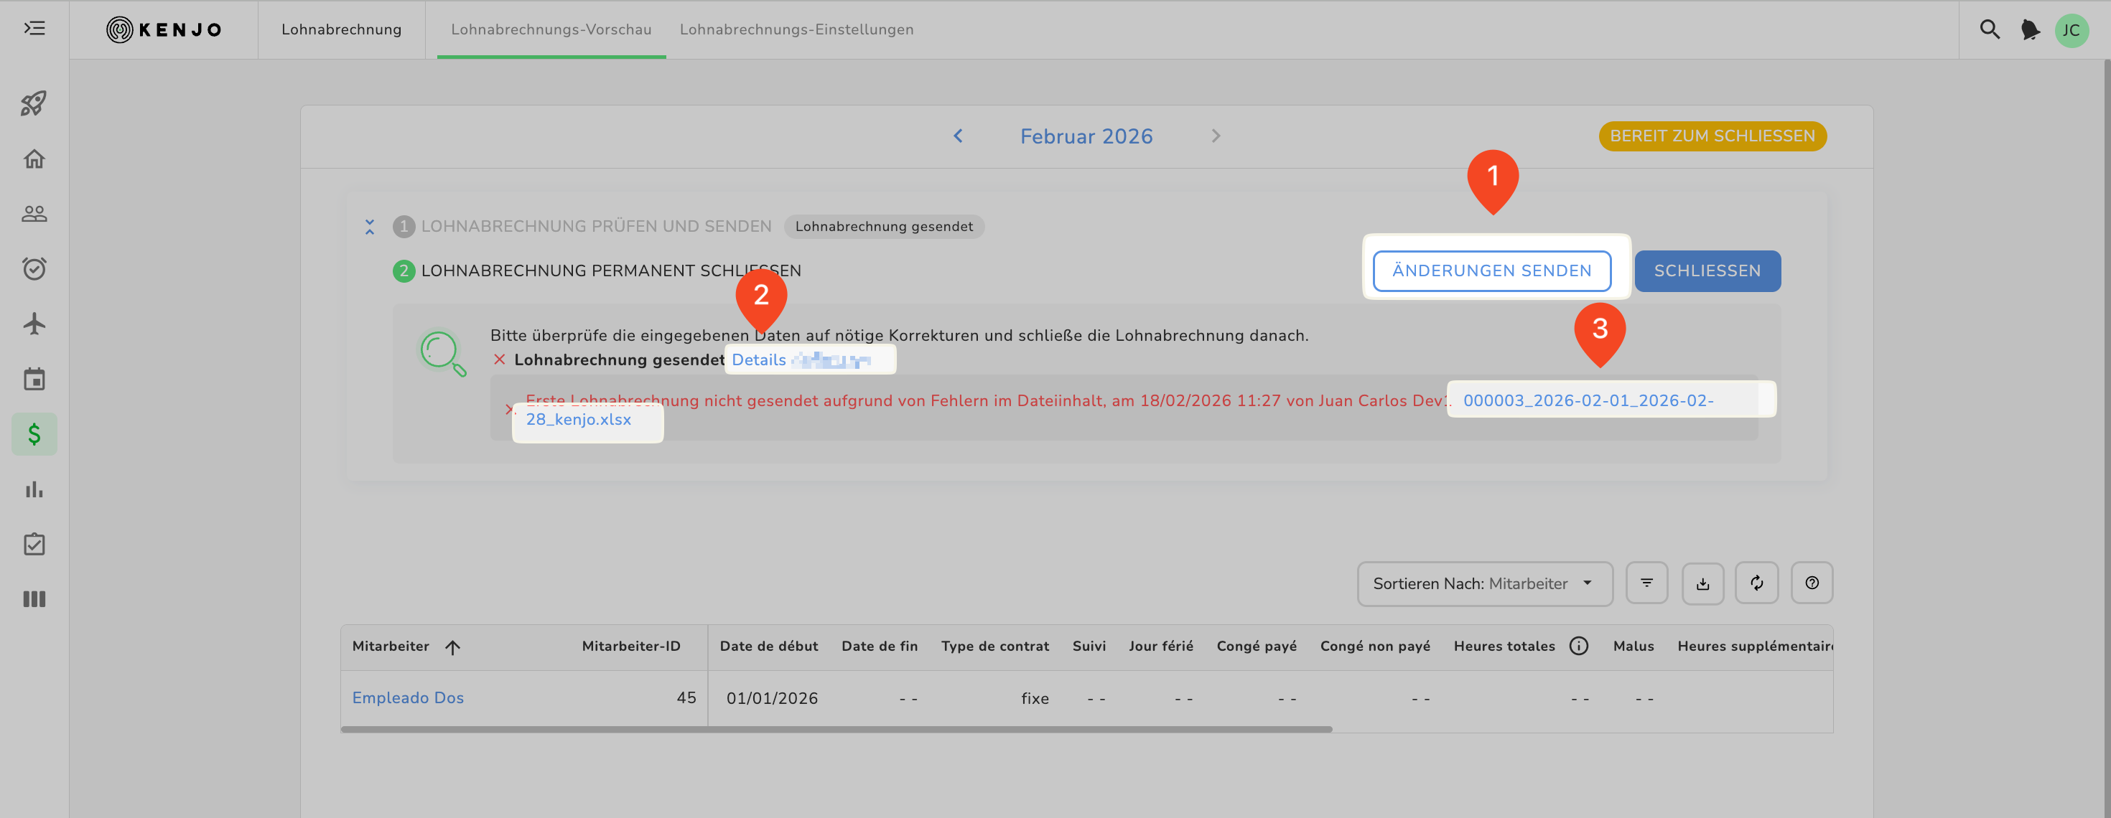Screen dimensions: 2111x818
Task: Open time-off airplane sidebar icon
Action: coord(34,324)
